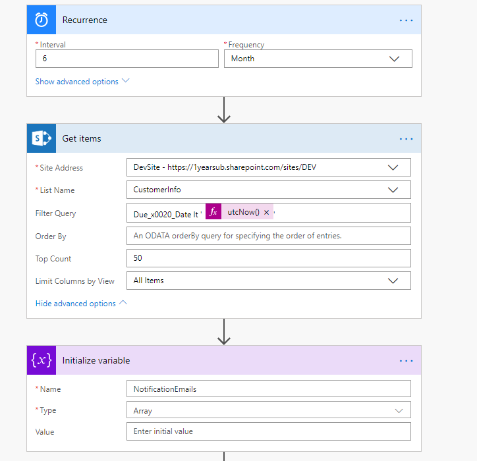The height and width of the screenshot is (461, 477).
Task: Open the Initialize variable ellipsis menu
Action: 406,360
